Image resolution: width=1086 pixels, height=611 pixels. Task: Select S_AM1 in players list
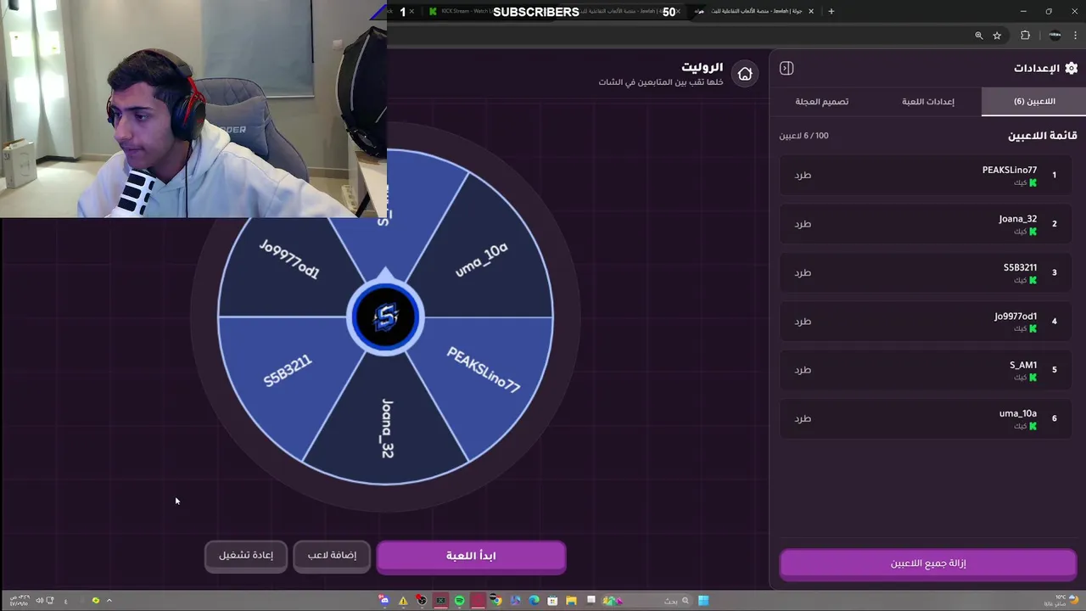click(927, 370)
